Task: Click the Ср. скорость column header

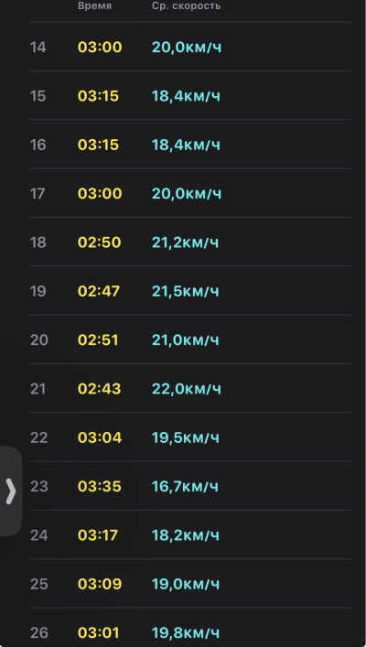Action: [186, 6]
